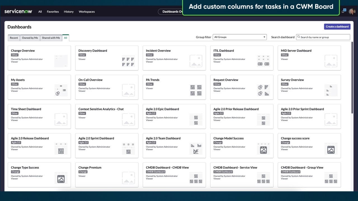Click the magnifier icon in search dashboard field
The image size is (358, 201).
(299, 37)
